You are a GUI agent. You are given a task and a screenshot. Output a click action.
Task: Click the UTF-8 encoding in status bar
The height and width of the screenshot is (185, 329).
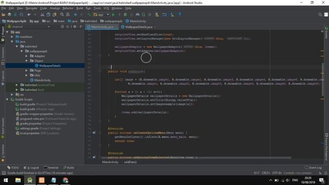(277, 173)
